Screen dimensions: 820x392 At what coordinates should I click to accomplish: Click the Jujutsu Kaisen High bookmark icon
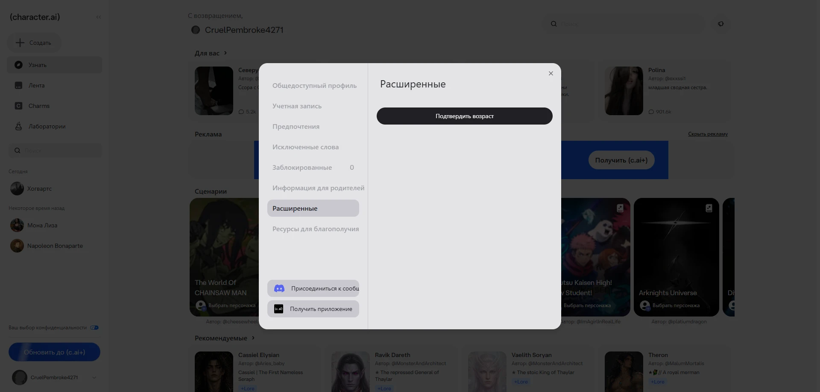click(x=620, y=208)
